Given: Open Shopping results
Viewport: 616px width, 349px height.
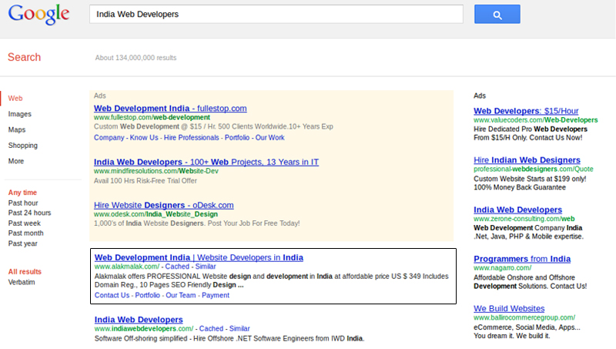Looking at the screenshot, I should pos(23,146).
